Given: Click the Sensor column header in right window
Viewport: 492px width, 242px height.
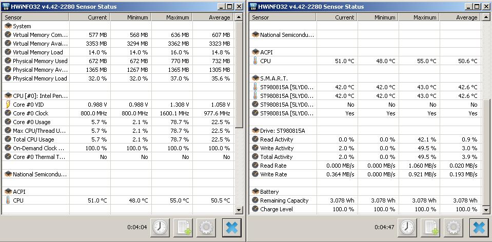Looking at the screenshot, I should 283,17.
